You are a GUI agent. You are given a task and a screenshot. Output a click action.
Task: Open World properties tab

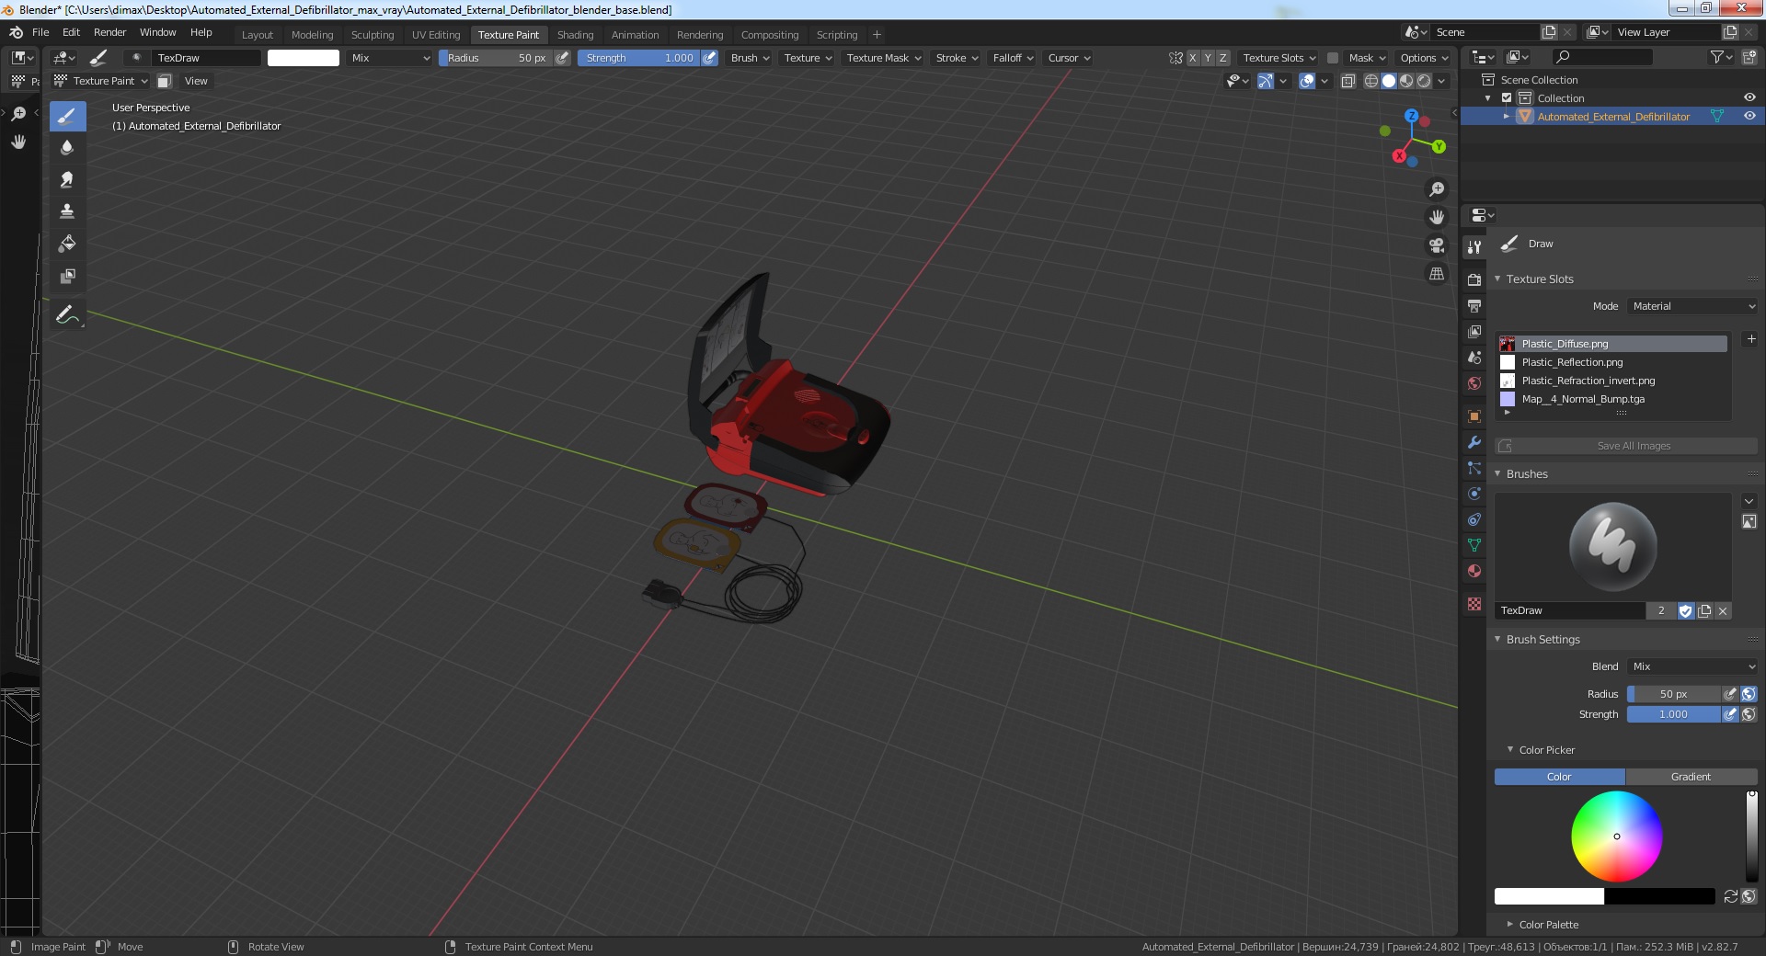click(x=1474, y=383)
